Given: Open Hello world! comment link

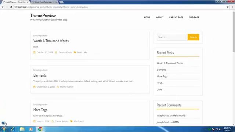Looking at the screenshot, I should click(179, 115).
